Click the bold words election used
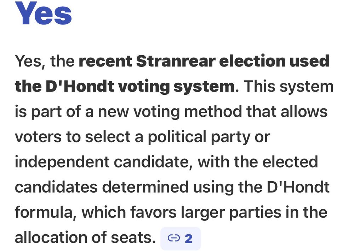The height and width of the screenshot is (251, 354). [x=274, y=61]
